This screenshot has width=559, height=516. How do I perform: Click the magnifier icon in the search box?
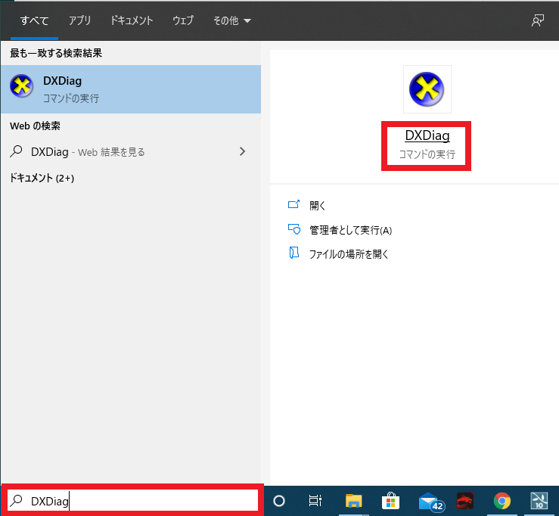[x=17, y=501]
